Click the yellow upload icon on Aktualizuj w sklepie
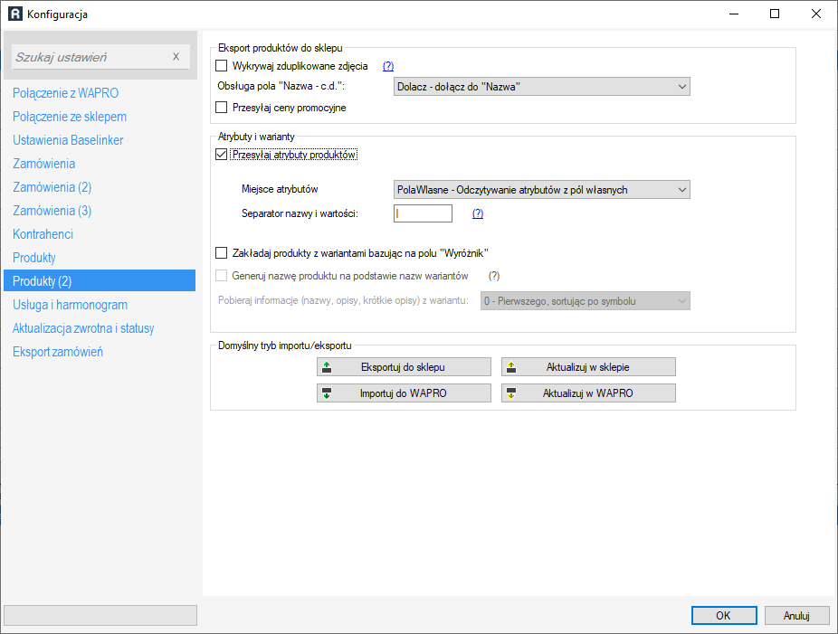Screen dimensions: 838x634 pyautogui.click(x=511, y=367)
